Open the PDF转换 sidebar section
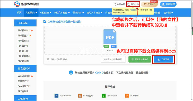This screenshot has width=193, height=101. [25, 23]
